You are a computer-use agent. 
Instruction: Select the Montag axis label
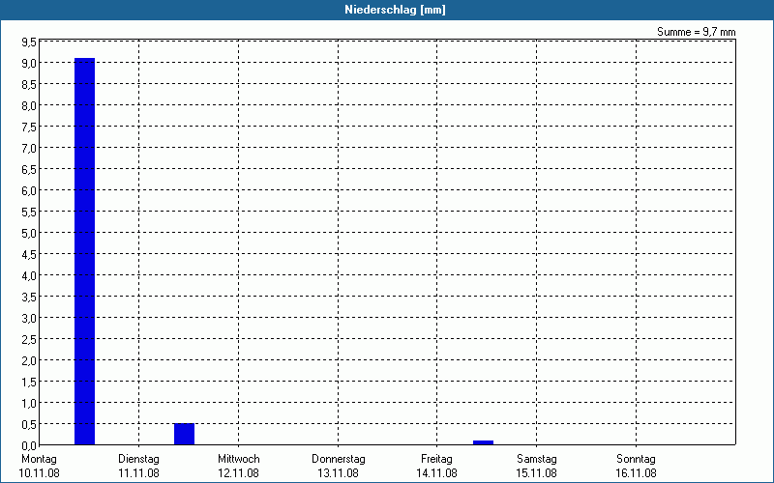[39, 459]
